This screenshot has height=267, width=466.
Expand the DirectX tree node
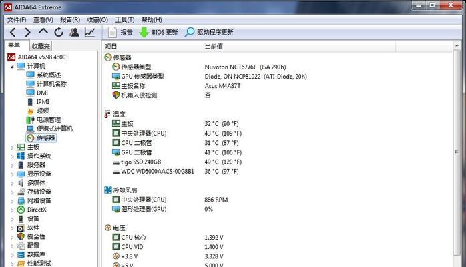click(x=12, y=210)
